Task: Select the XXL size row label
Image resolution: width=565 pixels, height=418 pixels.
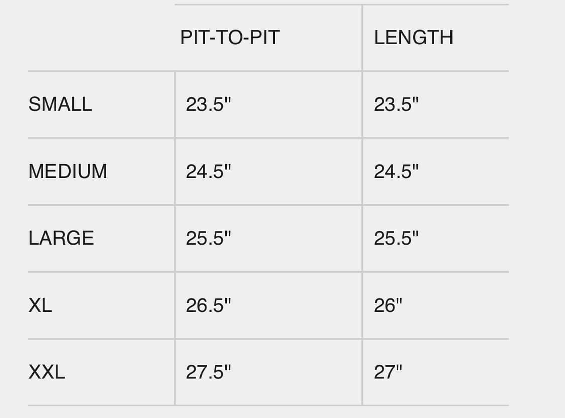Action: point(47,372)
